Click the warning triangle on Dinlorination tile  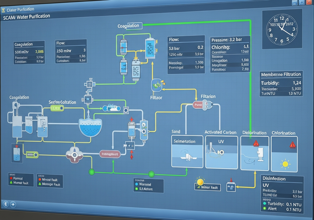[x=256, y=144]
